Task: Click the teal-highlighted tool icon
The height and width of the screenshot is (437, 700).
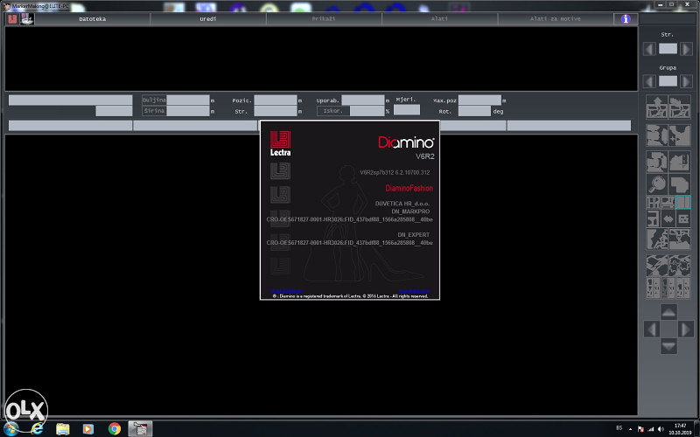Action: point(683,203)
